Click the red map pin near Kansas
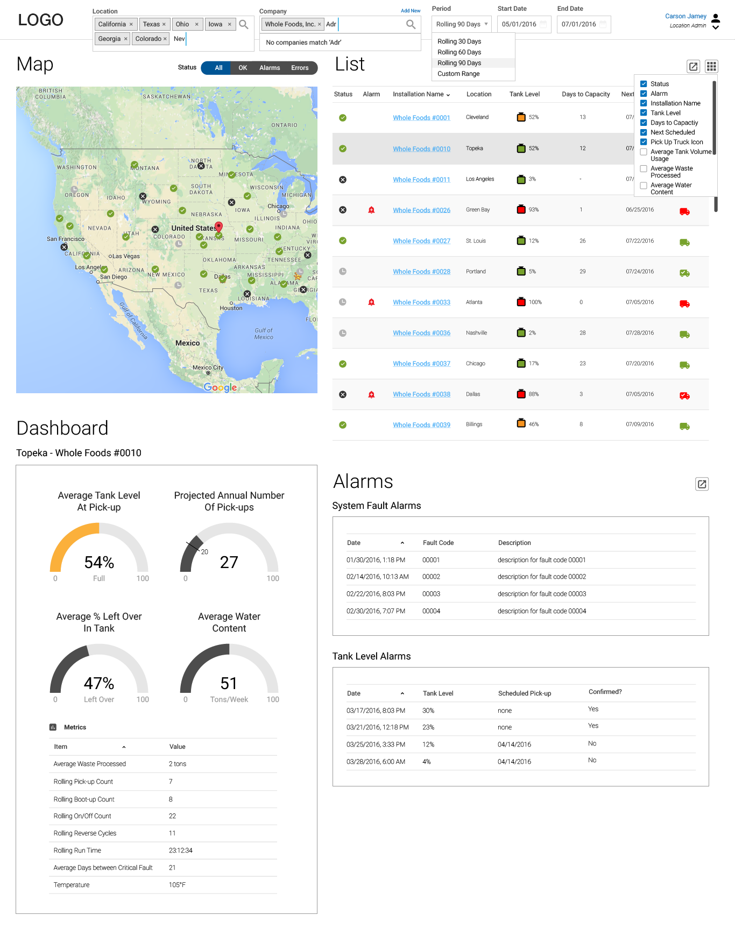This screenshot has width=735, height=929. tap(218, 226)
